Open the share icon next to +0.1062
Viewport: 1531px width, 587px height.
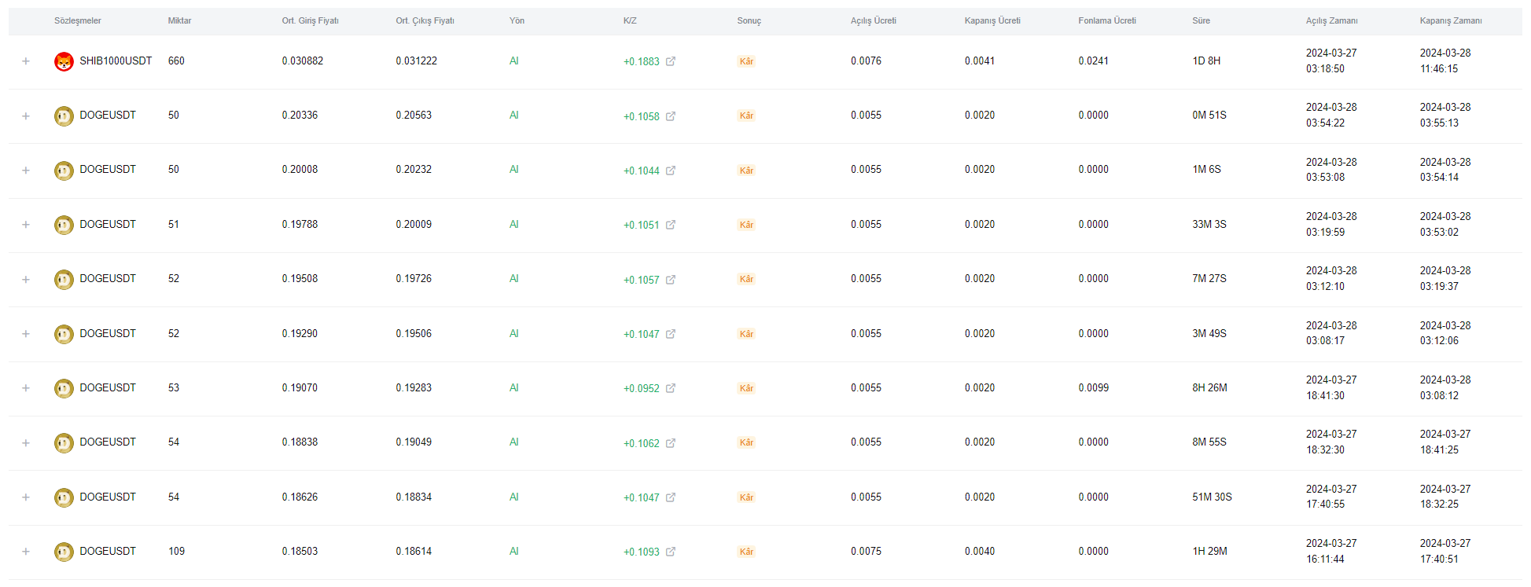pos(671,443)
